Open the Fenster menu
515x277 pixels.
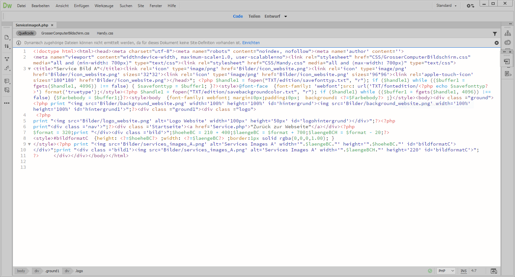click(156, 6)
